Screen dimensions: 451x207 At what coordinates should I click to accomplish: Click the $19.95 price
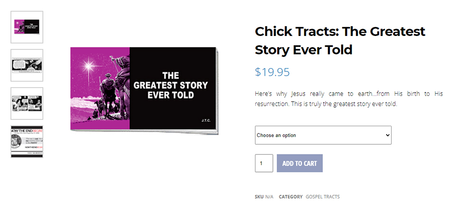272,72
